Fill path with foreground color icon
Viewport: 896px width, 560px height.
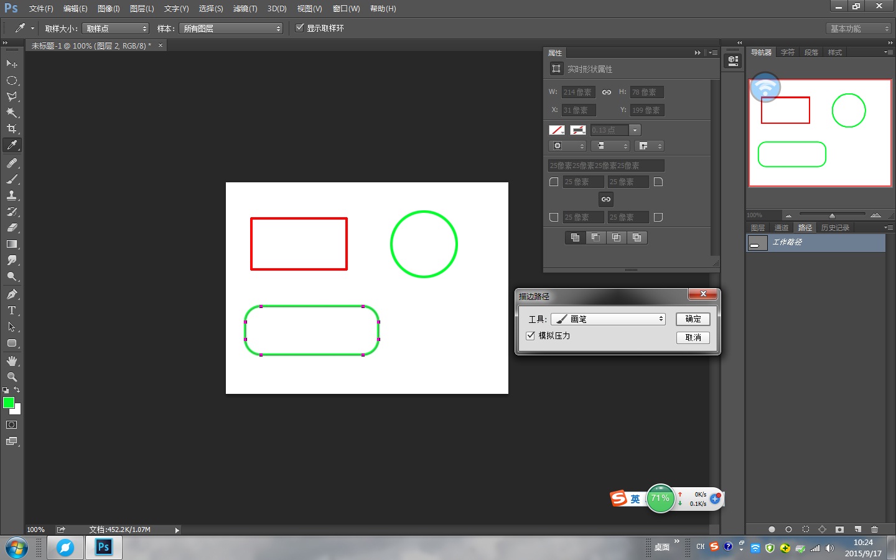coord(772,530)
